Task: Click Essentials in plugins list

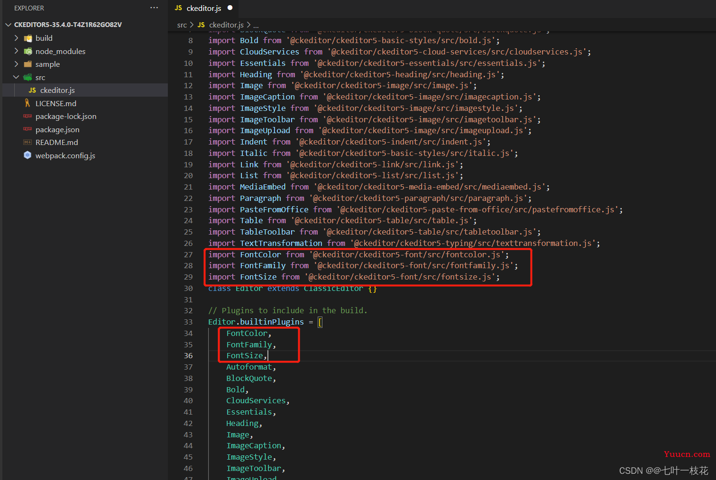Action: [x=249, y=412]
